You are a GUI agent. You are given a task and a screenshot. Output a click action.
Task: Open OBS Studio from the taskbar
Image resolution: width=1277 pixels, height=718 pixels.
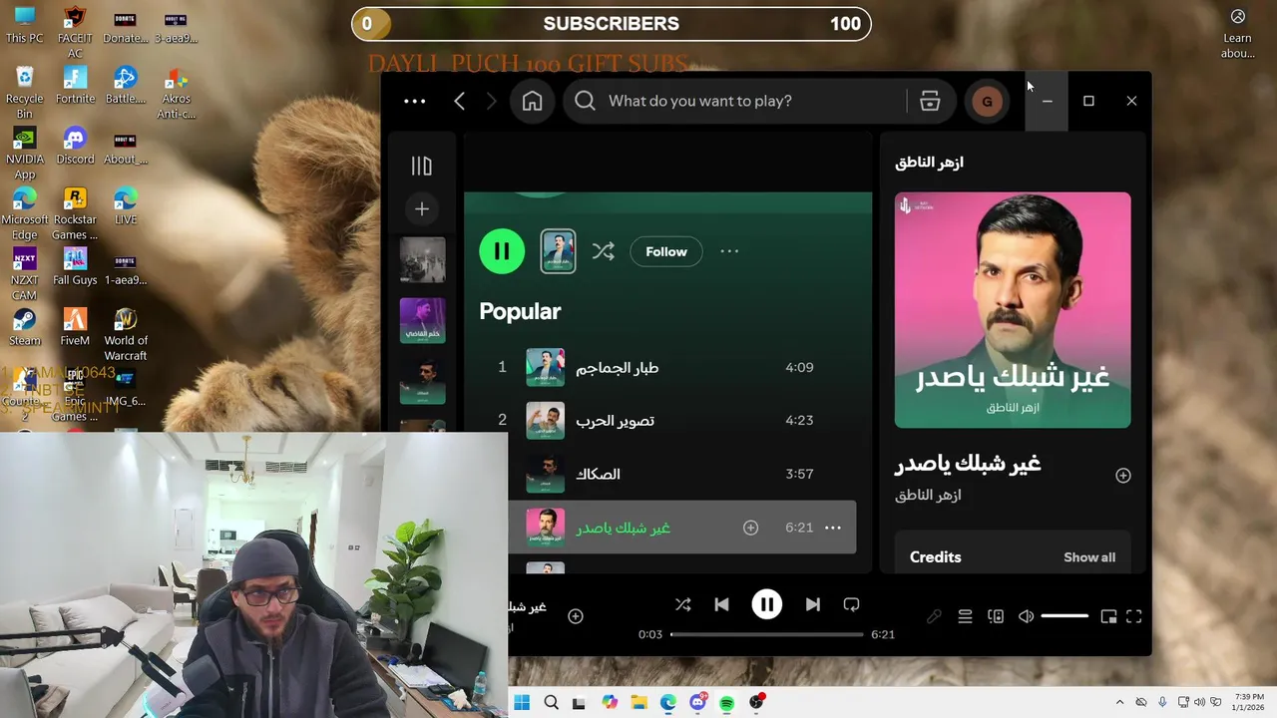point(756,703)
